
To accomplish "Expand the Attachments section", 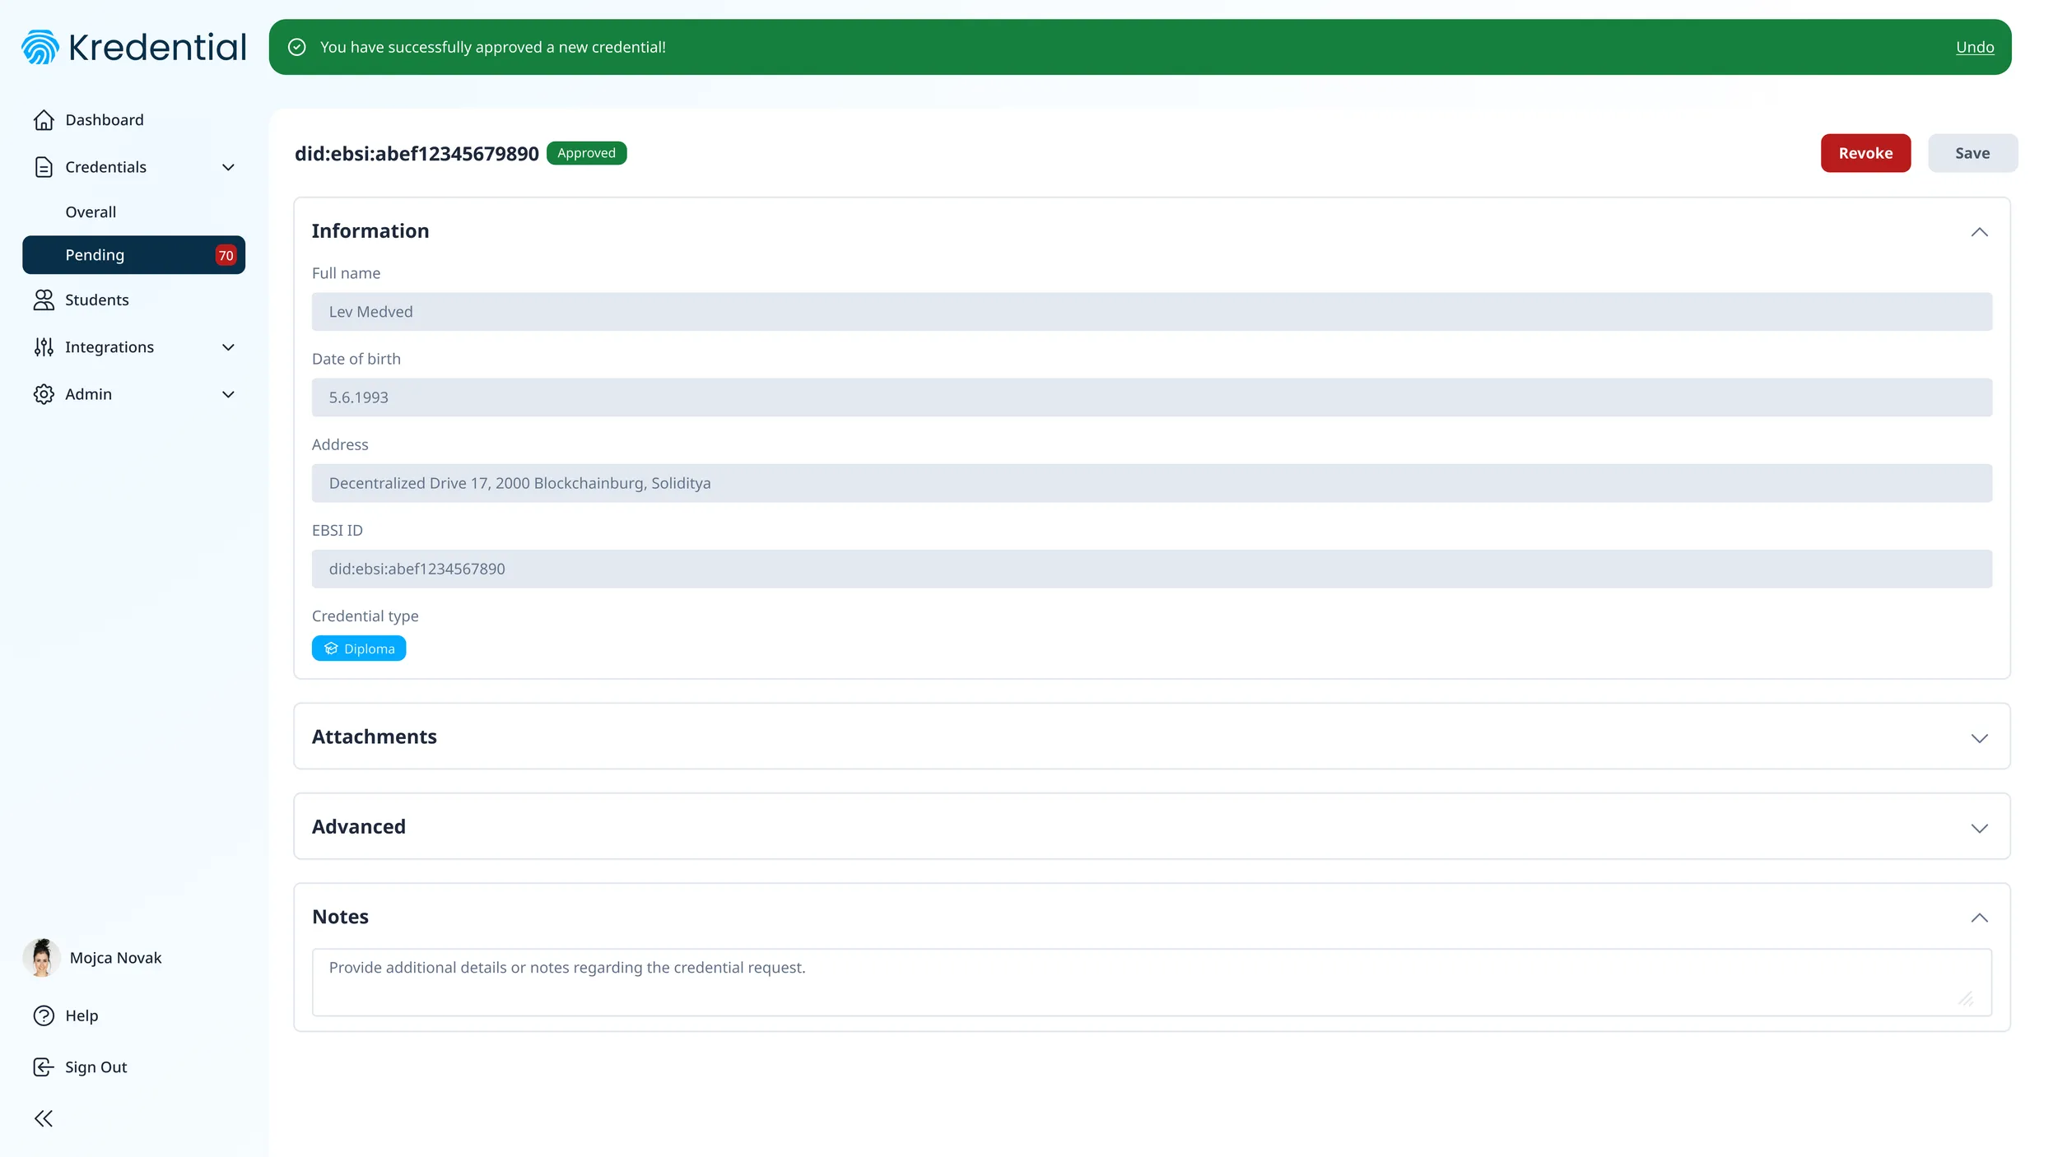I will (x=1979, y=738).
